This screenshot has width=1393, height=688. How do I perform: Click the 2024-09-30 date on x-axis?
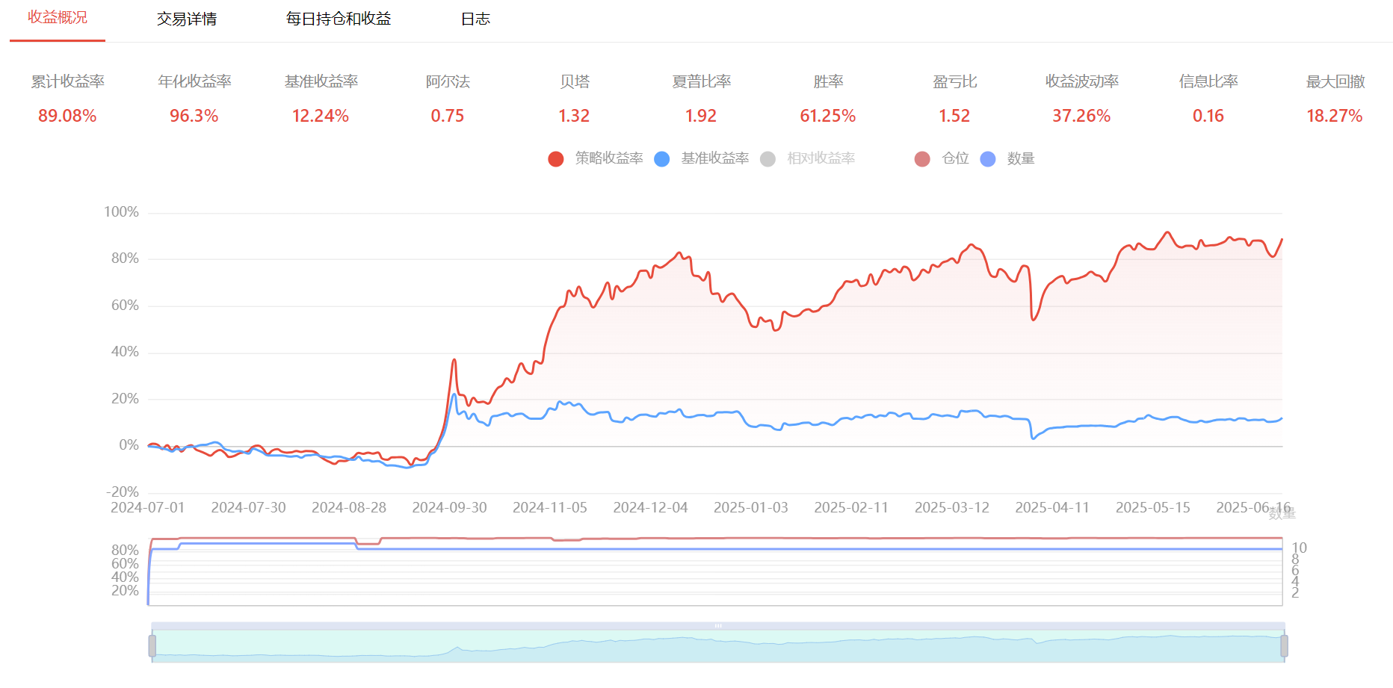click(449, 508)
